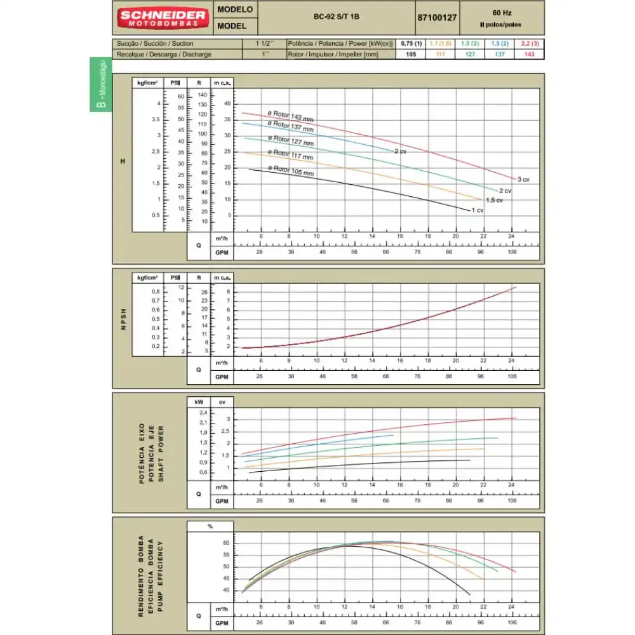Select the 'Recalque / Descarga / Discharge' row label
Screen dimensions: 635x635
[164, 54]
